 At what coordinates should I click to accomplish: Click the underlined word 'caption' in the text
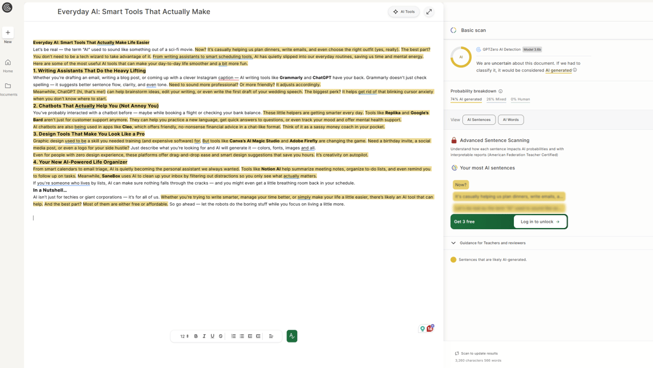[226, 78]
